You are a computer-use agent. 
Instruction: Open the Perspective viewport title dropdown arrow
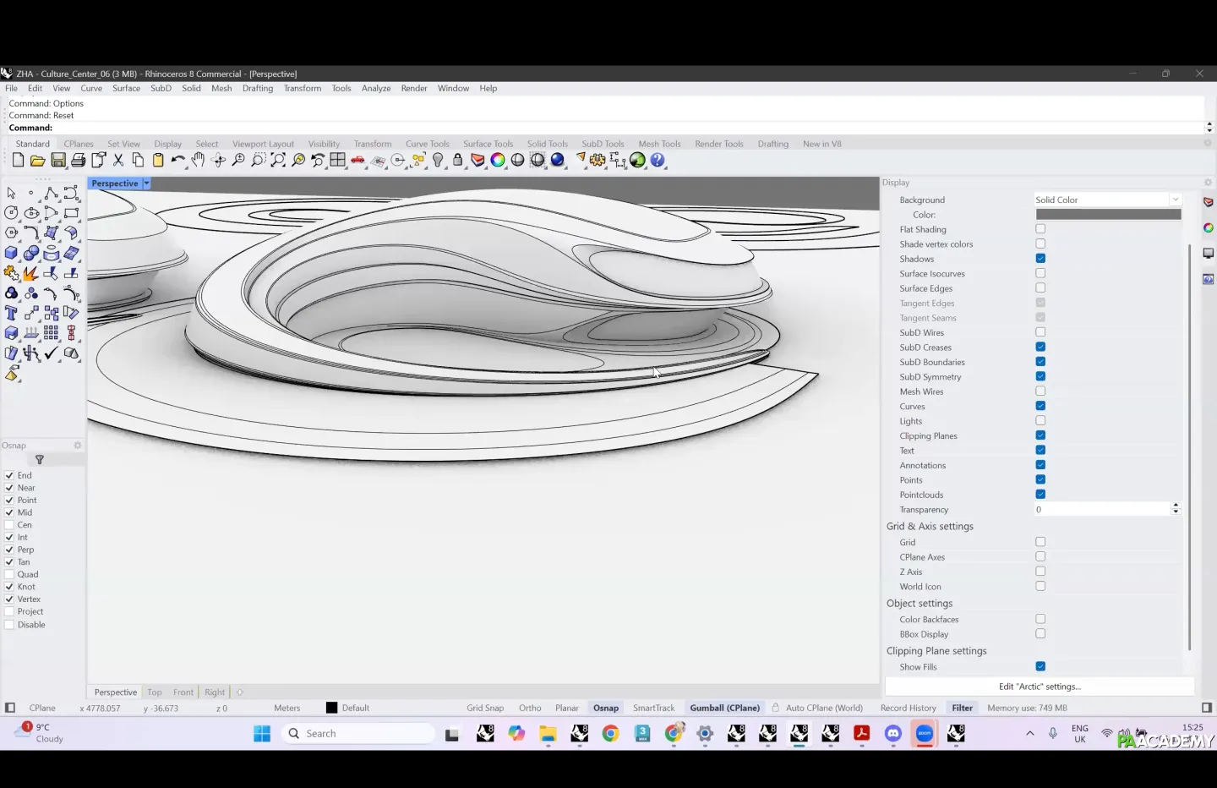click(146, 183)
